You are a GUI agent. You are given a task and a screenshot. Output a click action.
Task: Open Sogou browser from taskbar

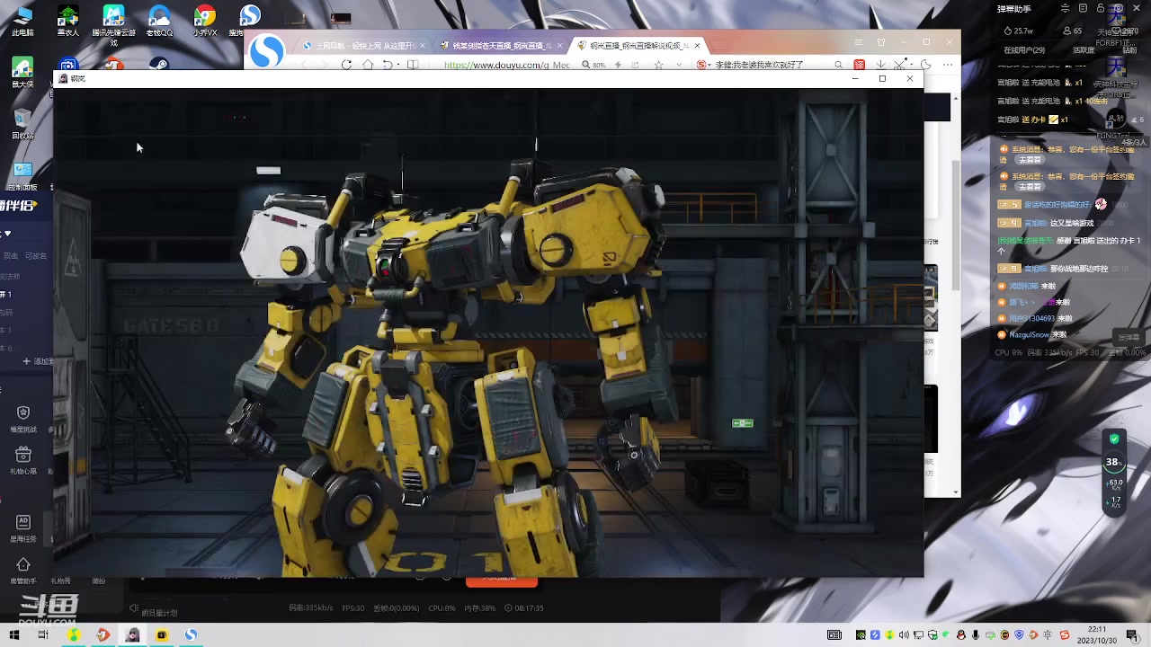coord(191,634)
